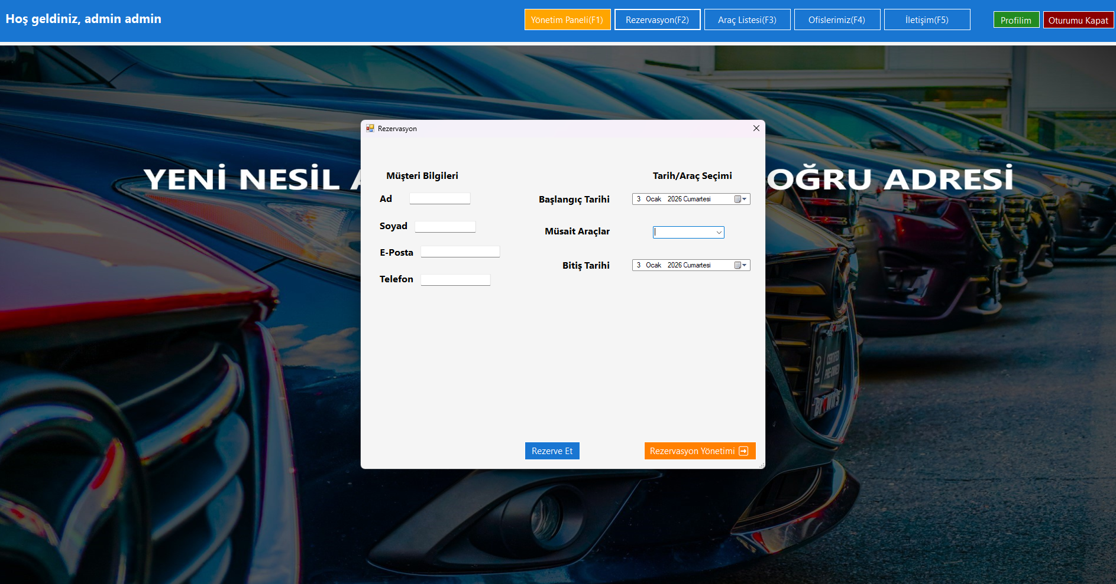
Task: Select the E-Posta input field
Action: pos(460,252)
